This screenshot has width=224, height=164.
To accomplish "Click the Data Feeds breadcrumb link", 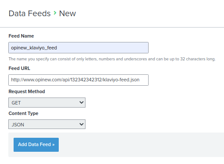I will [29, 14].
